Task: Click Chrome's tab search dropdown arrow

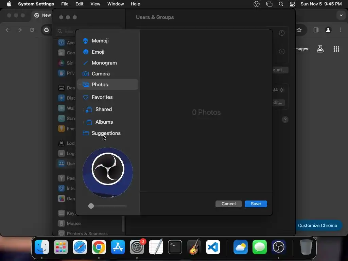Action: [x=341, y=15]
